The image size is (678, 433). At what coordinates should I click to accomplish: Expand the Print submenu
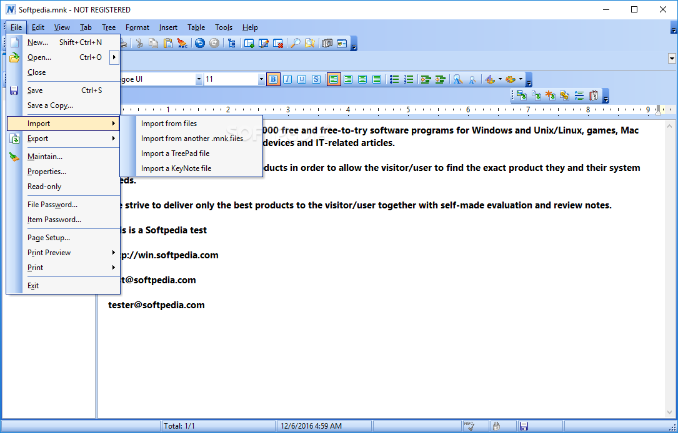point(63,268)
